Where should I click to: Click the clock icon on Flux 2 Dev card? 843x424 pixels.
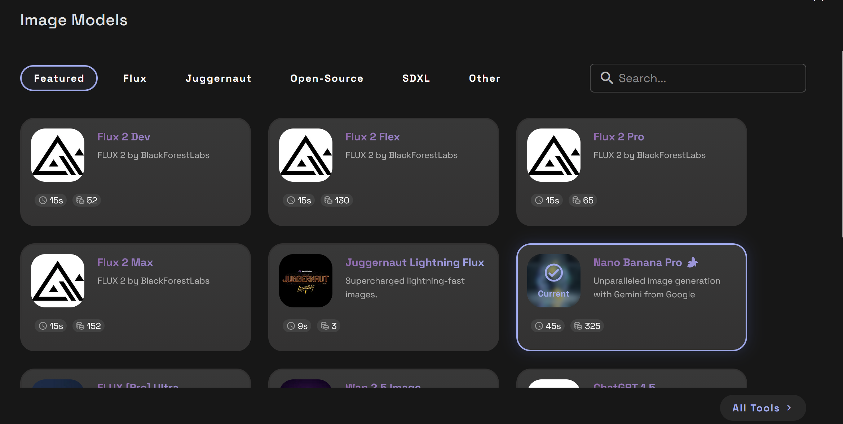[x=43, y=200]
